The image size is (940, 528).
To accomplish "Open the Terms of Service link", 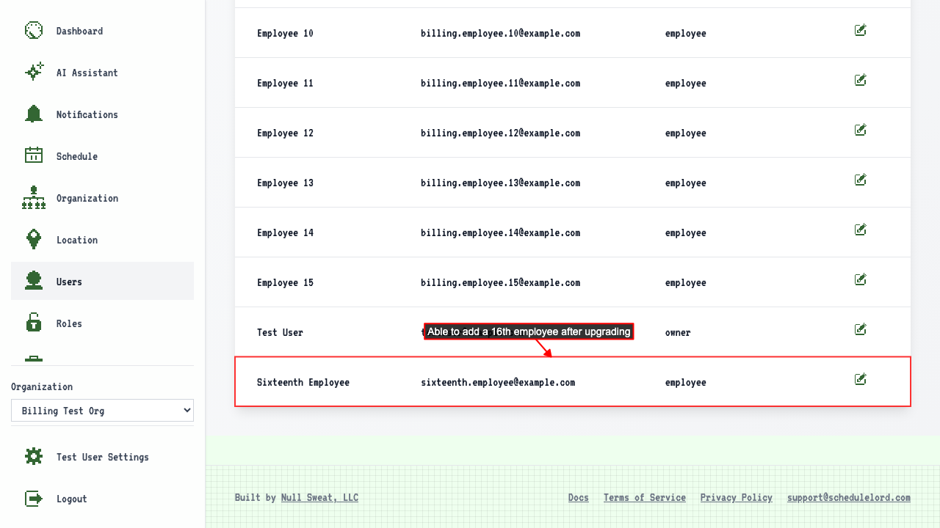I will pos(645,497).
